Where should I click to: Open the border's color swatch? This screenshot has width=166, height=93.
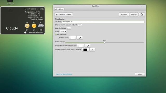point(73,38)
